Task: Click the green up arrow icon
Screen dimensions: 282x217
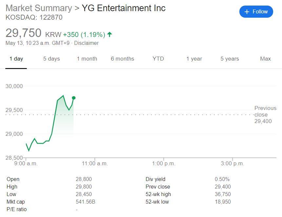Action: point(110,34)
